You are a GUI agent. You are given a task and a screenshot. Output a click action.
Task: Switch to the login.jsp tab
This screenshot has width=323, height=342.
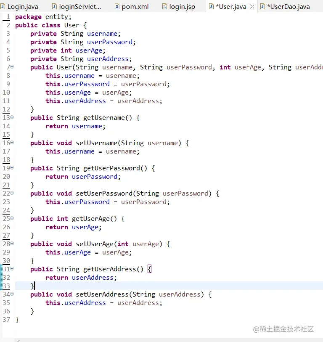tap(179, 7)
